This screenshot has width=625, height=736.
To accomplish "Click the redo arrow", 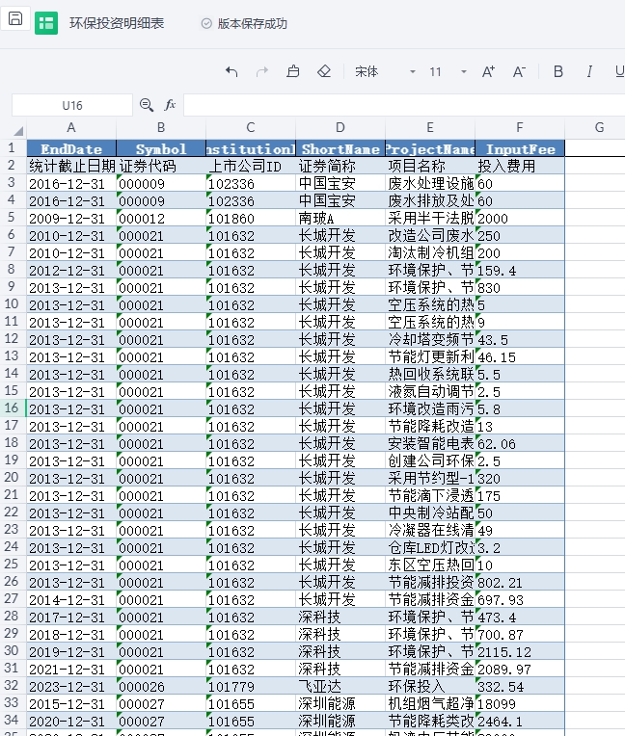I will [x=262, y=71].
